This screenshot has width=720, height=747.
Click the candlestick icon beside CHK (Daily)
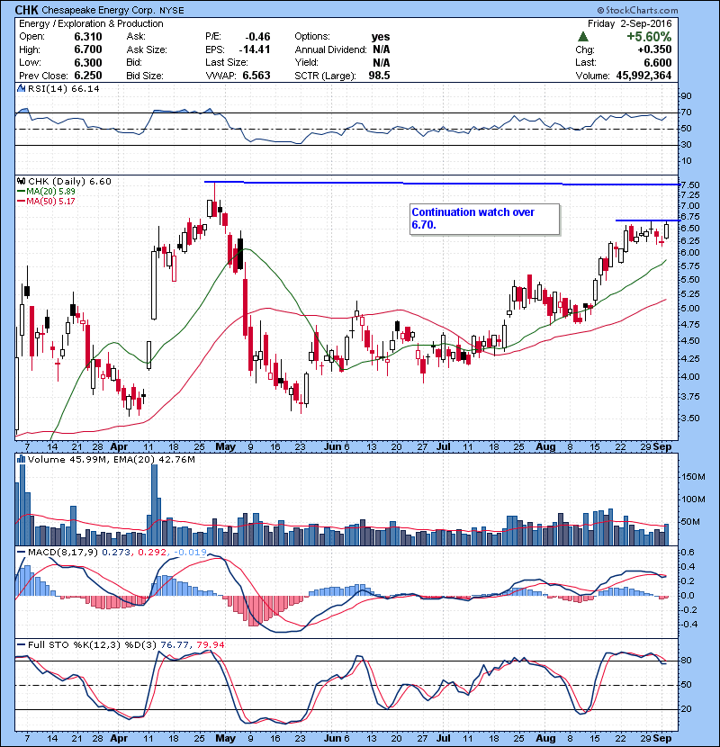(x=21, y=182)
